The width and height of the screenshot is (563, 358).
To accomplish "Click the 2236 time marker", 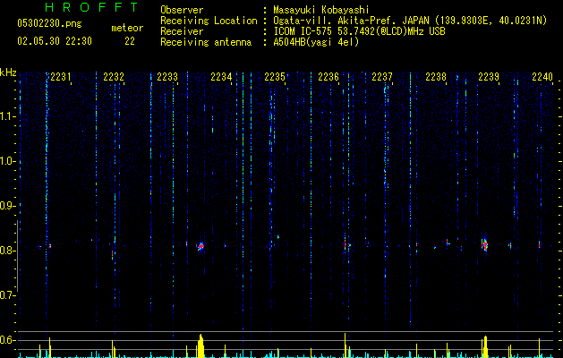I will click(328, 77).
